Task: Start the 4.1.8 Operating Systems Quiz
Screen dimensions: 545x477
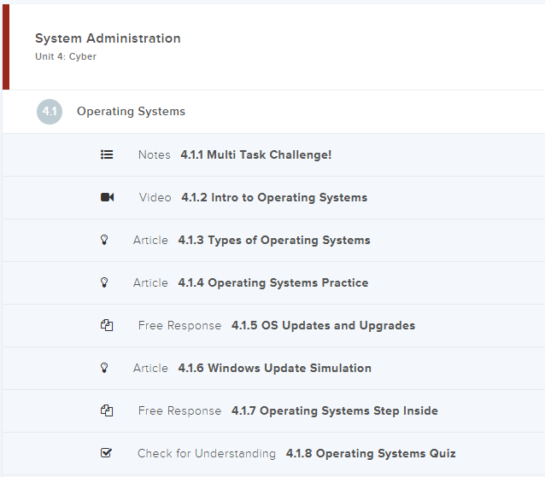Action: pyautogui.click(x=370, y=453)
